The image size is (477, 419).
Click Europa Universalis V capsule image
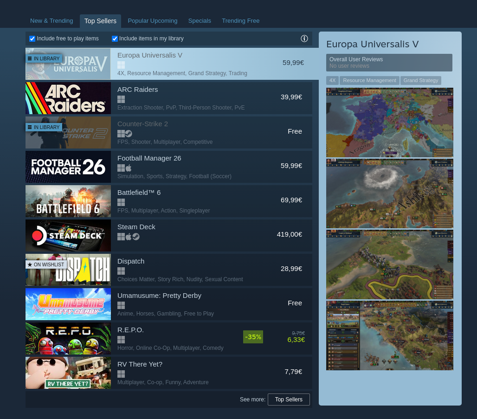[x=68, y=64]
